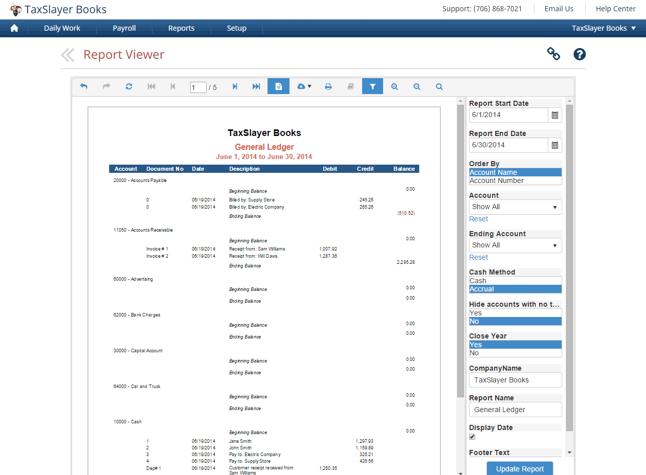The width and height of the screenshot is (646, 475).
Task: Click the navigate back arrow in report toolbar
Action: coord(84,86)
